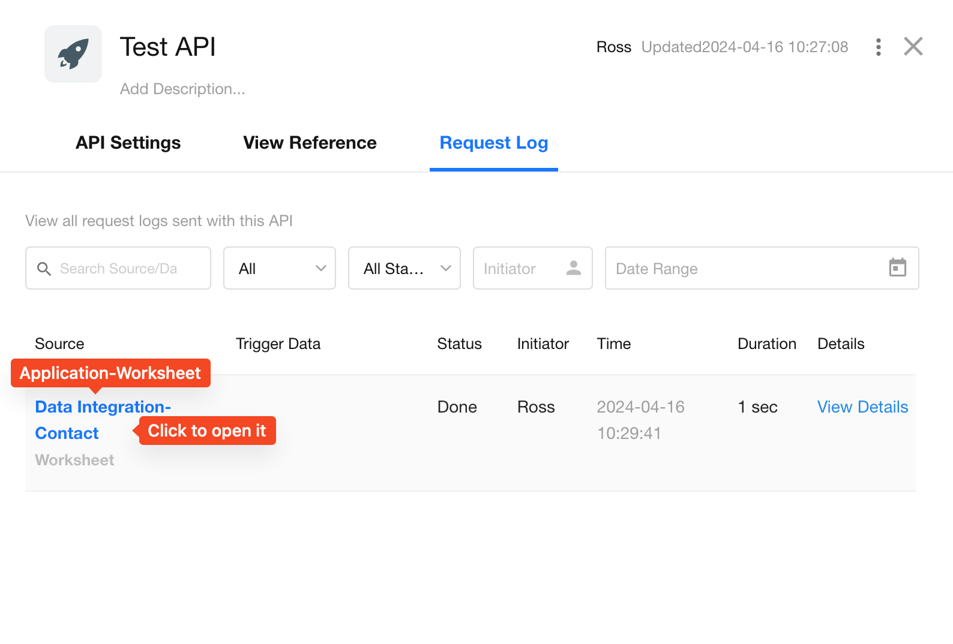
Task: Expand the All Status filter dropdown
Action: tap(404, 268)
